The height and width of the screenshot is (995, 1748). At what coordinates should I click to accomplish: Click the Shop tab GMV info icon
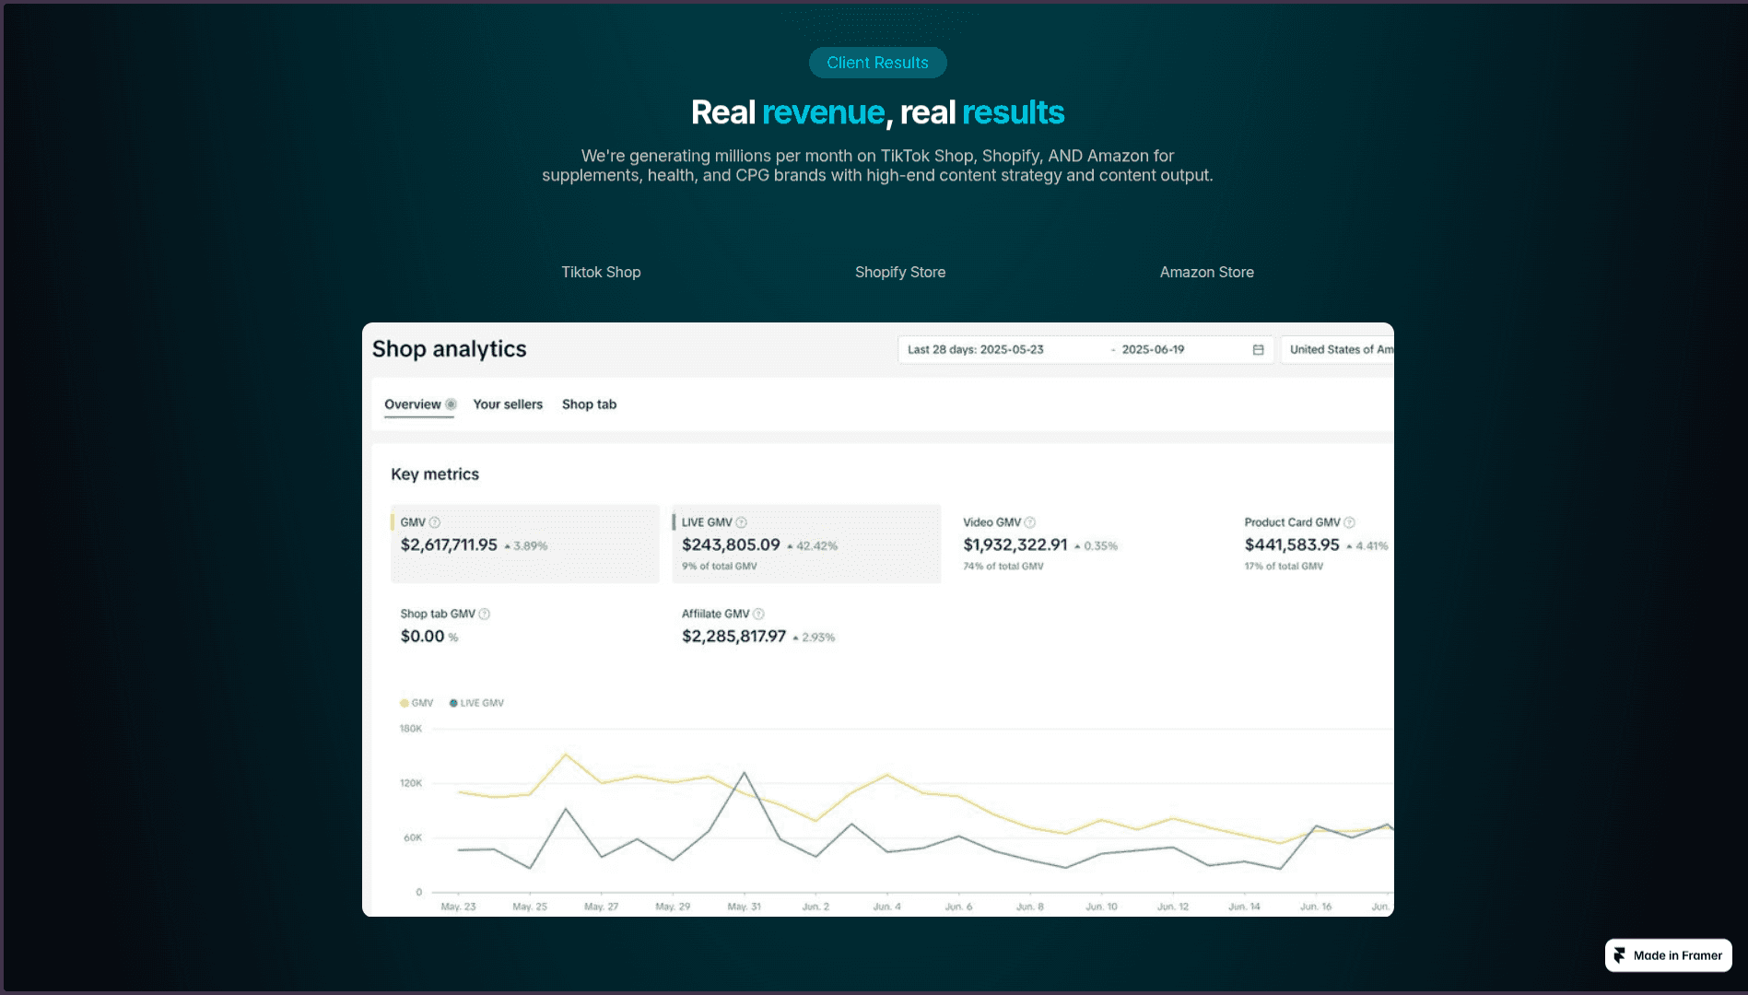click(x=485, y=614)
